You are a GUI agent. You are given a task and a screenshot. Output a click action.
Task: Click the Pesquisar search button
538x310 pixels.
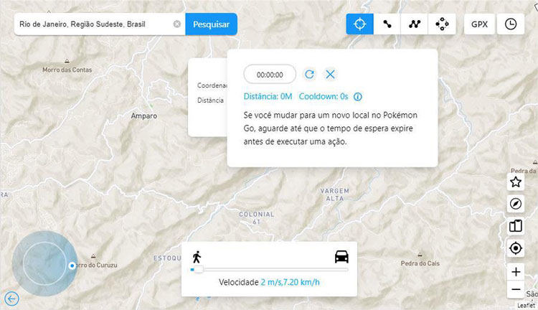point(211,24)
